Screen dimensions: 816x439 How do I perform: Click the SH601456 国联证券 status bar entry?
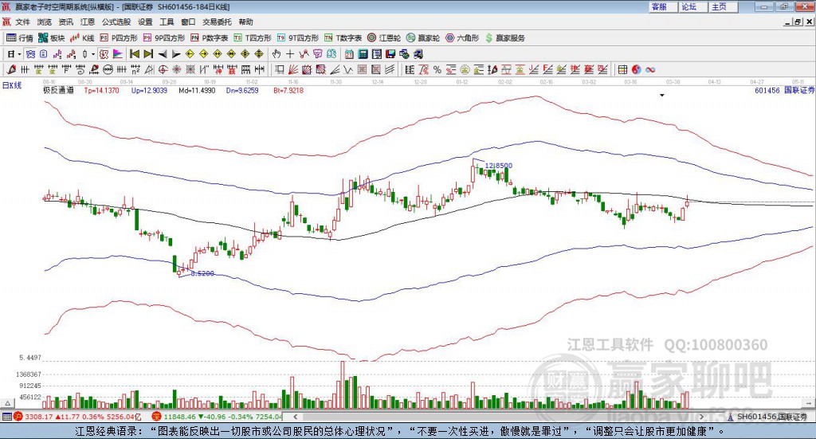tap(767, 417)
